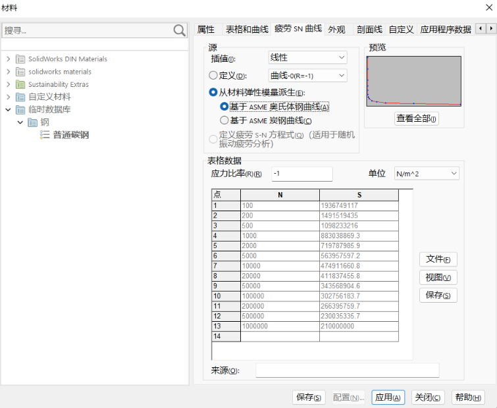Viewport: 497px width, 408px height.
Task: Select the 普通碳钢 material item
Action: [70, 135]
